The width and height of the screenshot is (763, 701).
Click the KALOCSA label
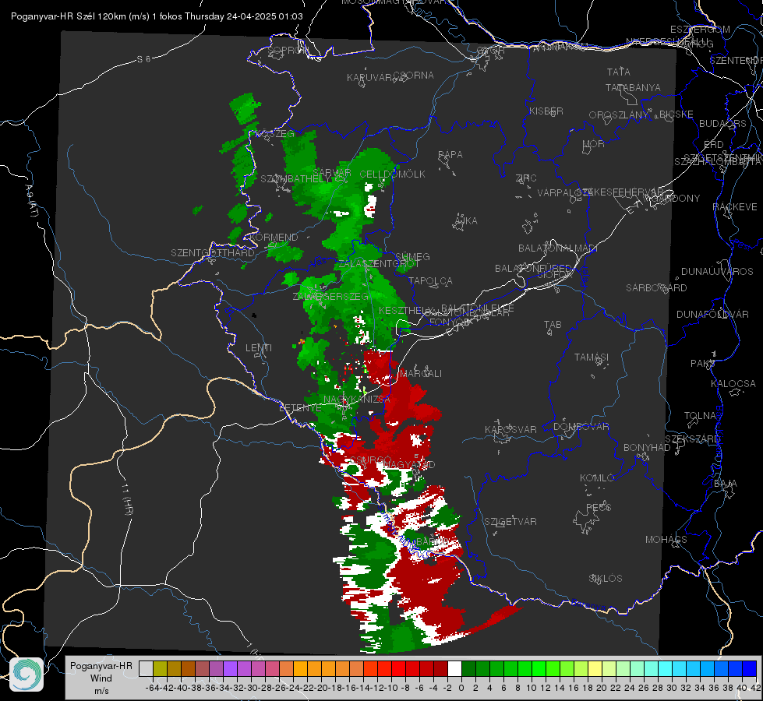[x=733, y=384]
